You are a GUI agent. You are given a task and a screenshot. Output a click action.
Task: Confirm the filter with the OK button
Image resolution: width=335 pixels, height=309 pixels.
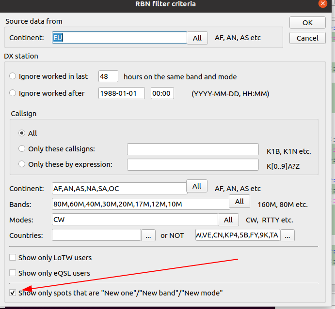click(x=307, y=23)
